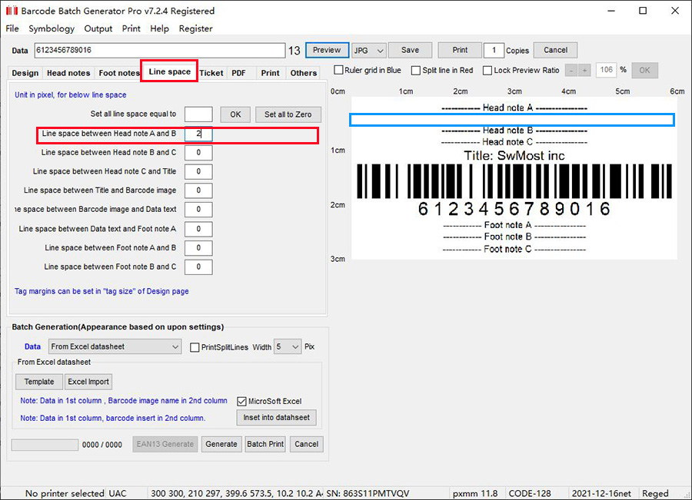Image resolution: width=692 pixels, height=500 pixels.
Task: Click Head note B and C spacing field
Action: 198,153
